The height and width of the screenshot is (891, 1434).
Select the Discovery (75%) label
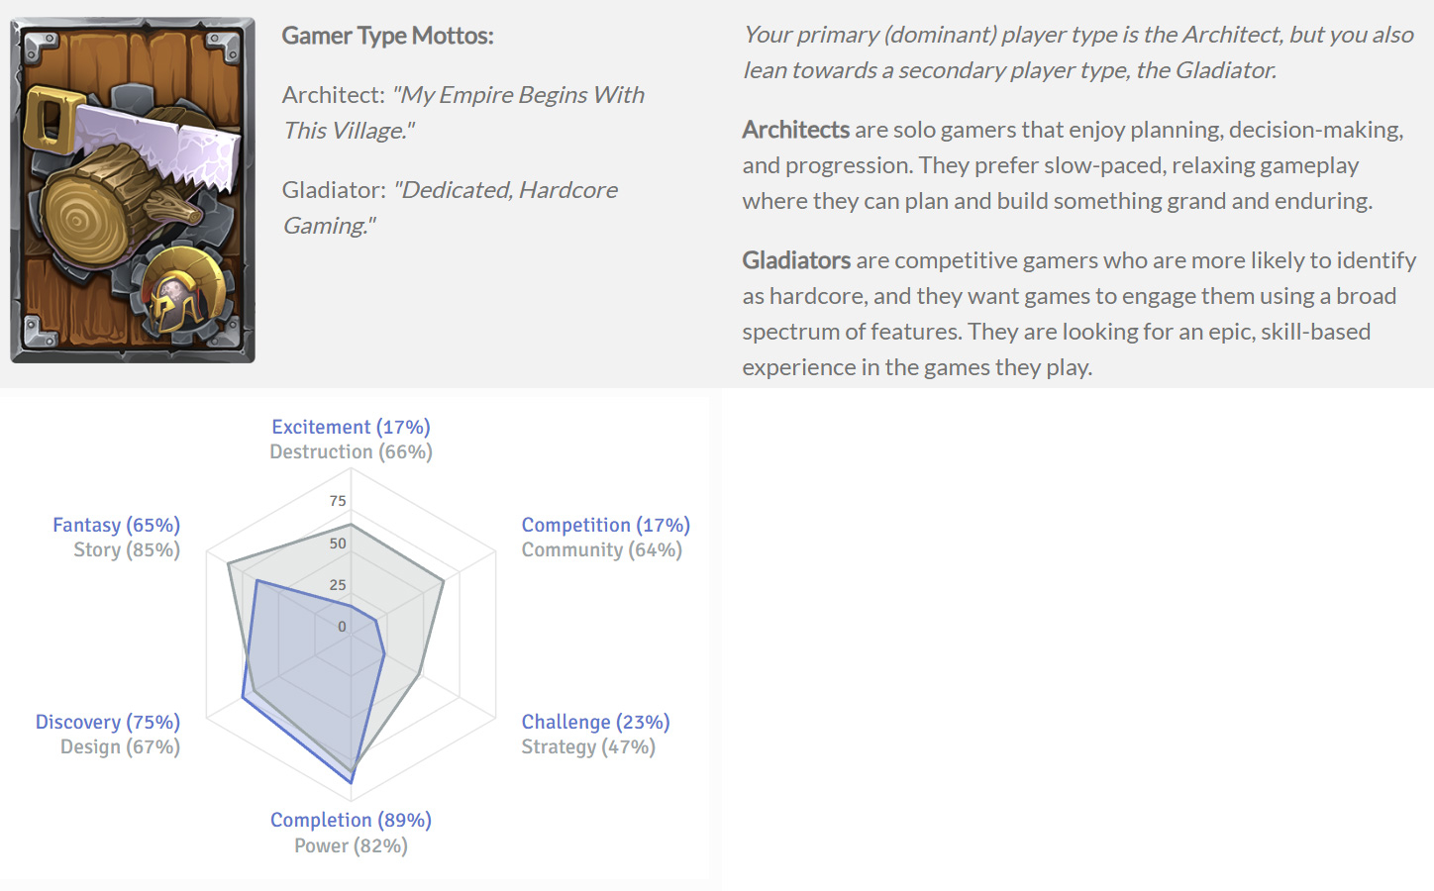coord(108,722)
